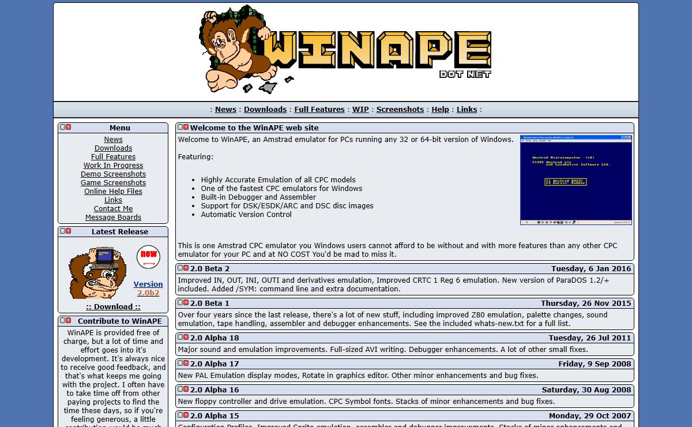Click the round red 'new' badge icon
Viewport: 692px width, 427px height.
pos(148,257)
